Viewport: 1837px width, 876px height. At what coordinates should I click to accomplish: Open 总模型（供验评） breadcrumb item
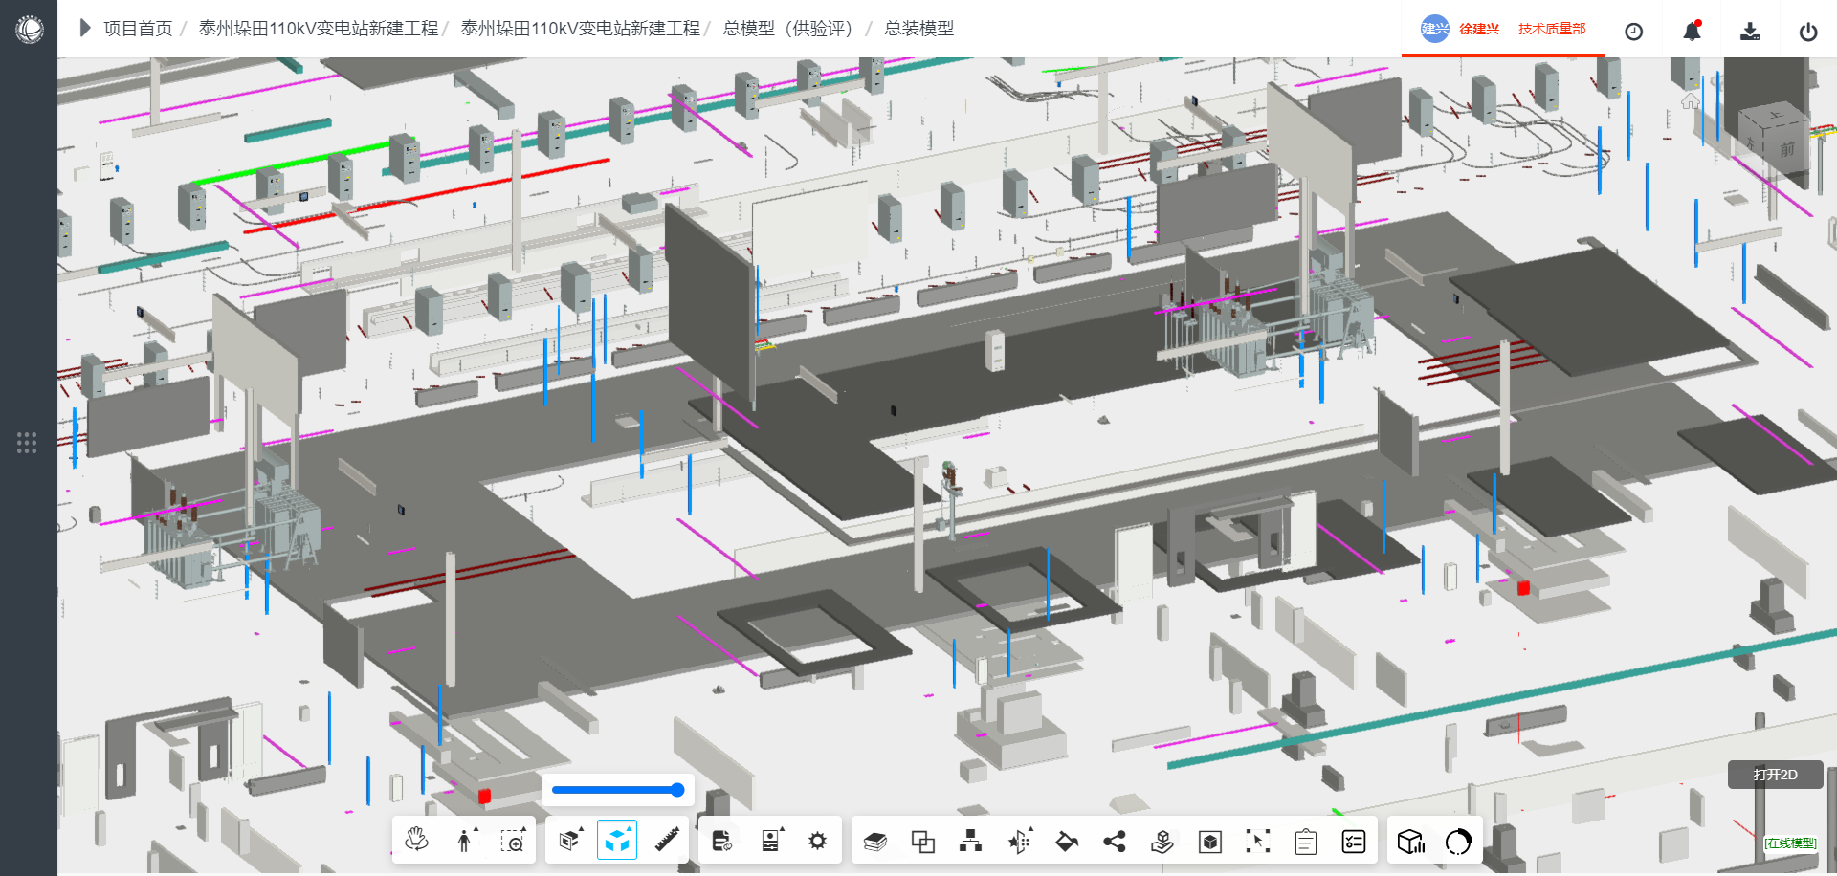(788, 29)
